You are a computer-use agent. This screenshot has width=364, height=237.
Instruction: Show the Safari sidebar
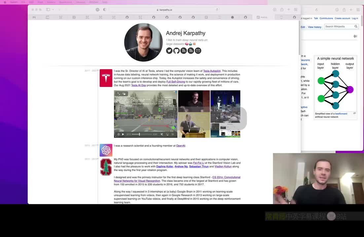click(x=48, y=10)
